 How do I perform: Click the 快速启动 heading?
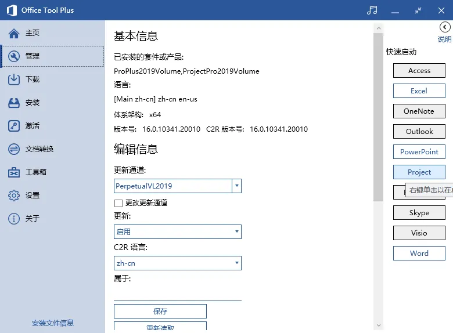click(401, 52)
